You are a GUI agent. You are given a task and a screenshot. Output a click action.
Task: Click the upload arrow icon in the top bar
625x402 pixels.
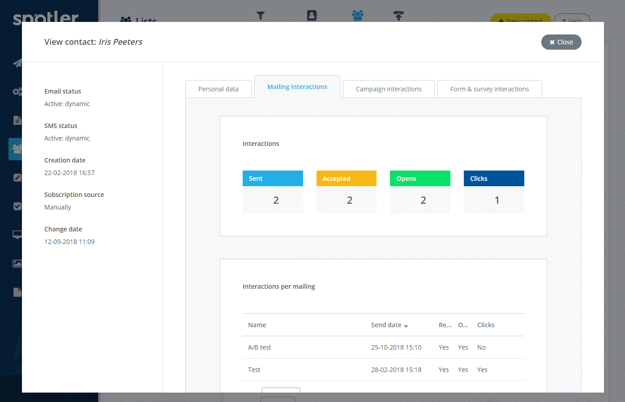click(x=398, y=16)
